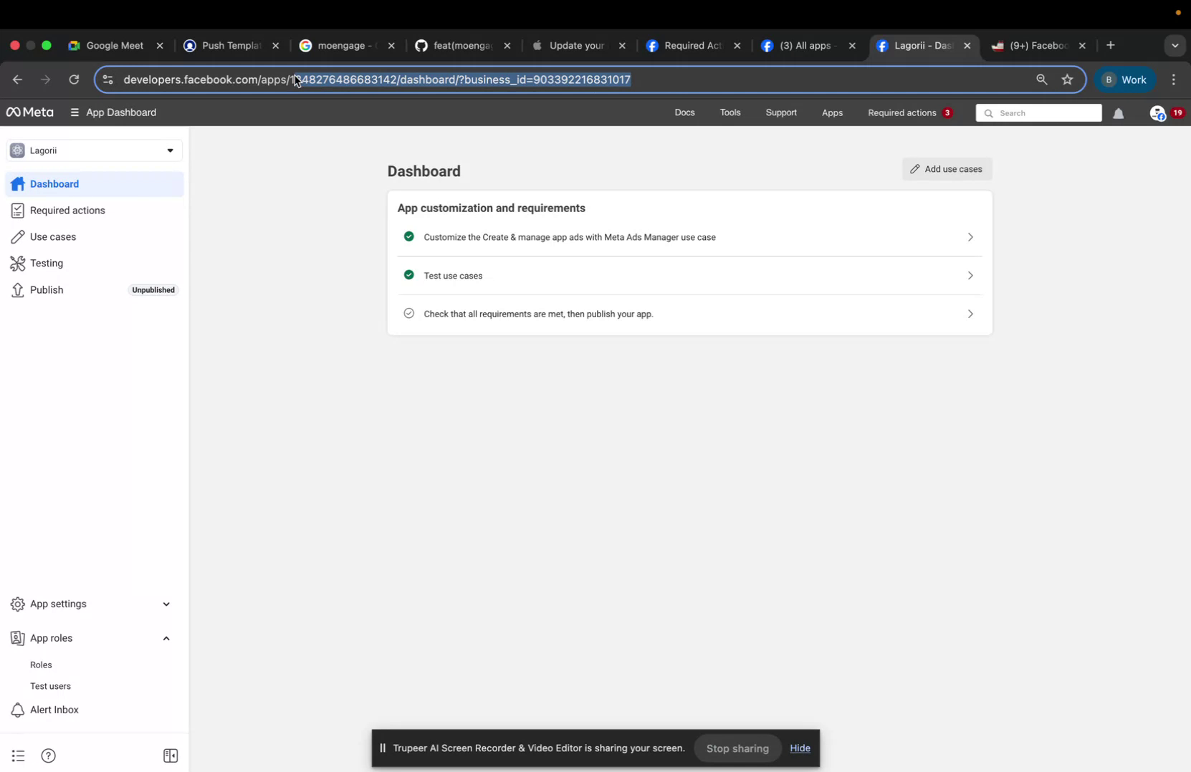Open the Dashboard sidebar item

coord(54,184)
